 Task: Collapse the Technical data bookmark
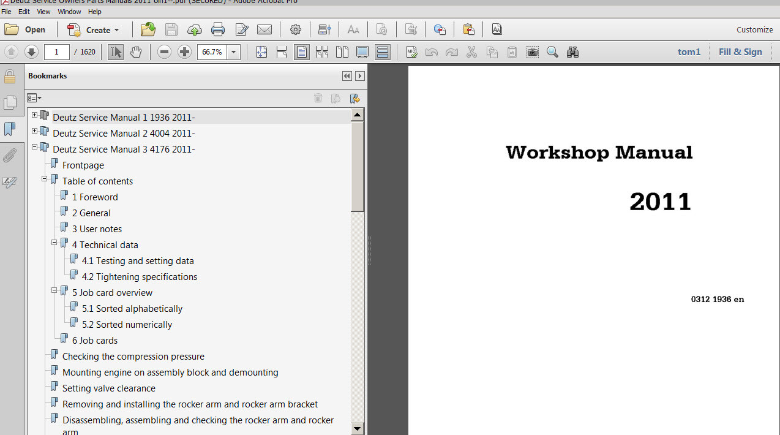click(x=54, y=243)
